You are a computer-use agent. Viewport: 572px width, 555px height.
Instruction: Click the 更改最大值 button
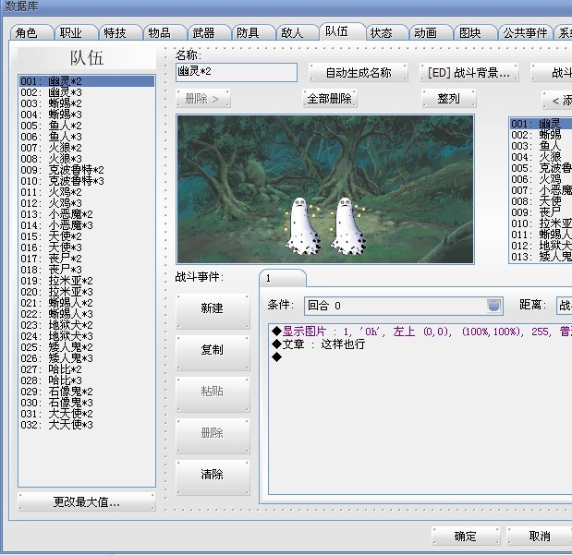pos(87,502)
